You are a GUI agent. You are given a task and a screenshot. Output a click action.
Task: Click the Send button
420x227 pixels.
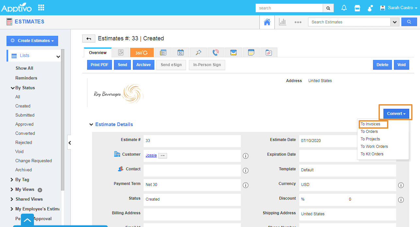122,65
